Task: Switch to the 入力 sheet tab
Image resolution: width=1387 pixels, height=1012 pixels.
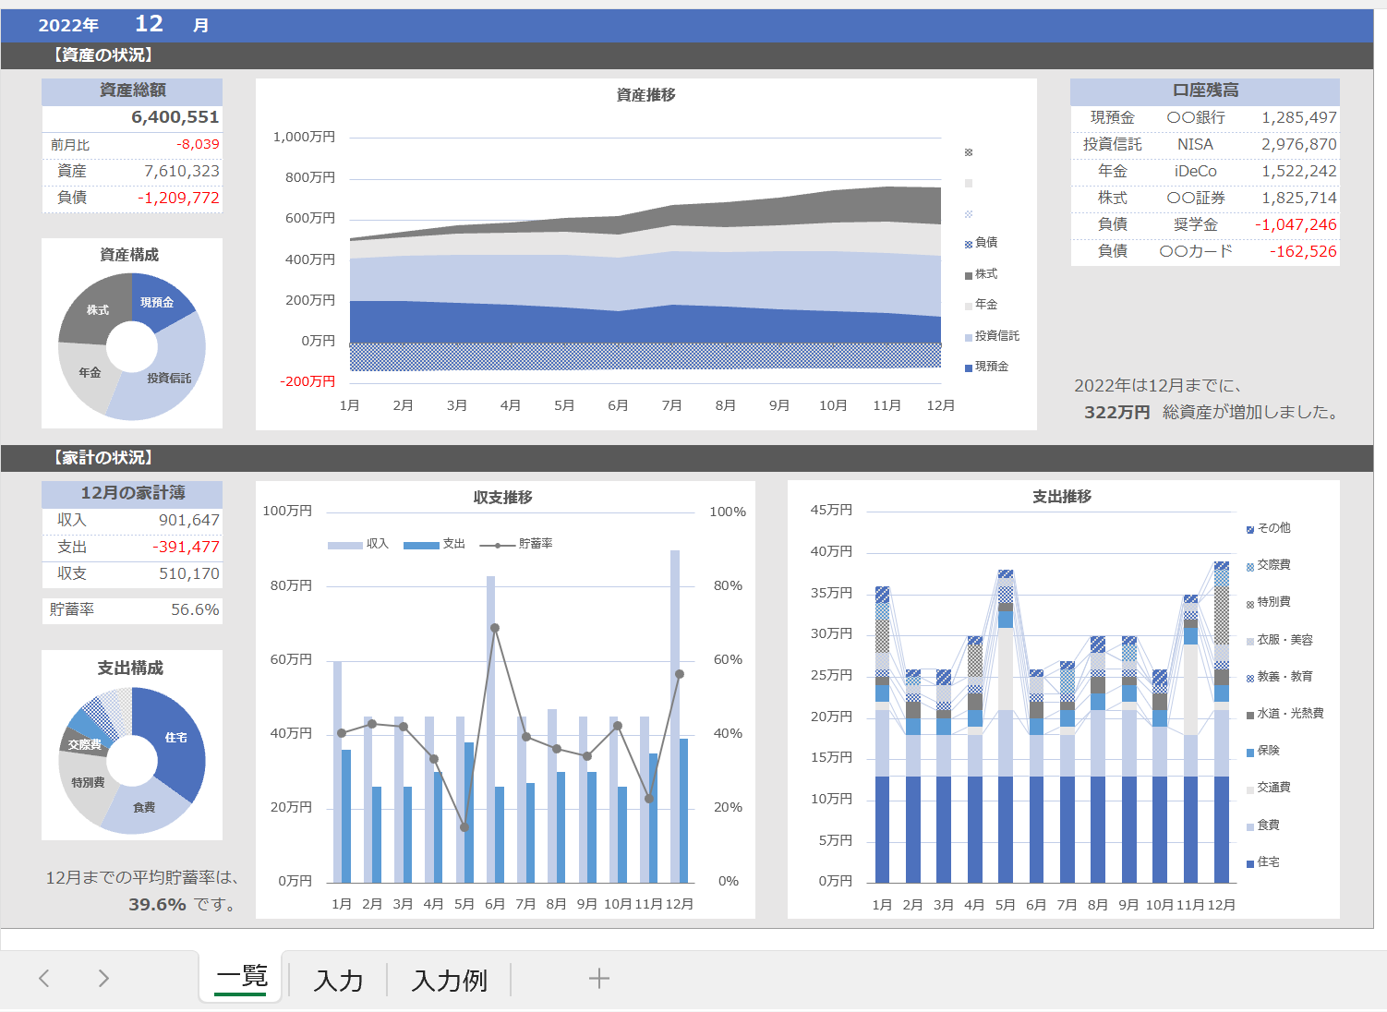Action: pos(338,980)
